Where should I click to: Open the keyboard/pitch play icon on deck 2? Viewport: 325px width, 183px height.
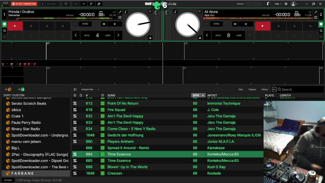coord(316,17)
